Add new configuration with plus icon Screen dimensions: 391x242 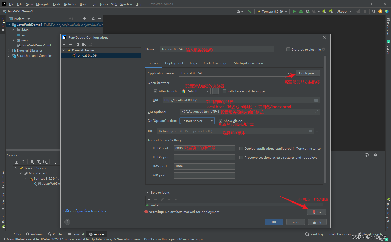64,44
